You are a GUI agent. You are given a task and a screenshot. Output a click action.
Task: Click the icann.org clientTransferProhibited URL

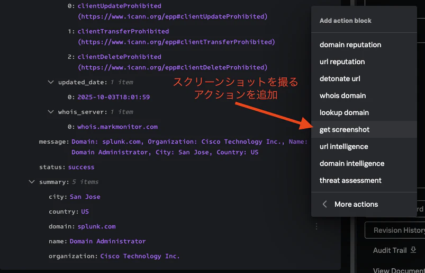click(x=176, y=42)
